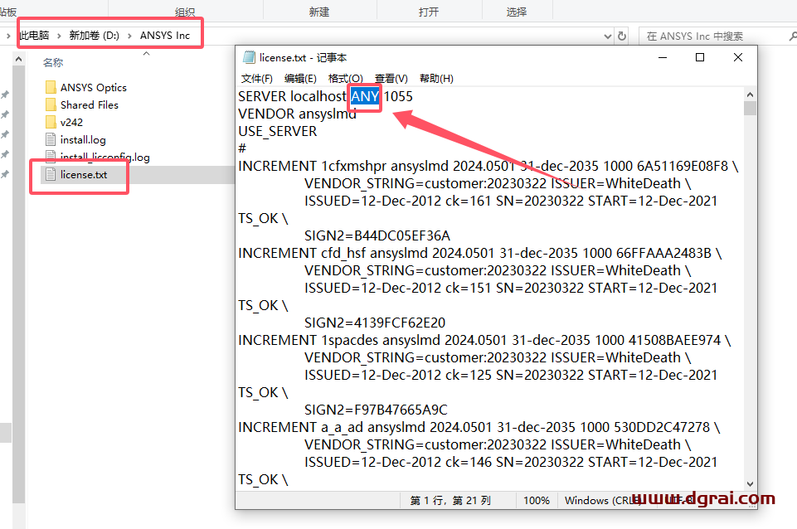Maximize the Notepad window
This screenshot has height=529, width=797.
pos(700,57)
